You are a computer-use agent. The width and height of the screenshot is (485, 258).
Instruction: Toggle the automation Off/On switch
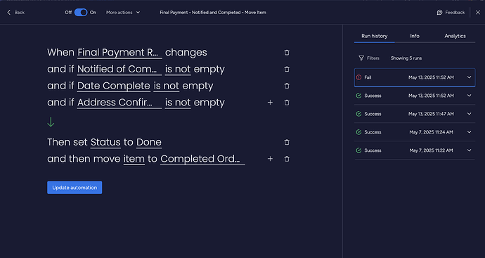81,13
